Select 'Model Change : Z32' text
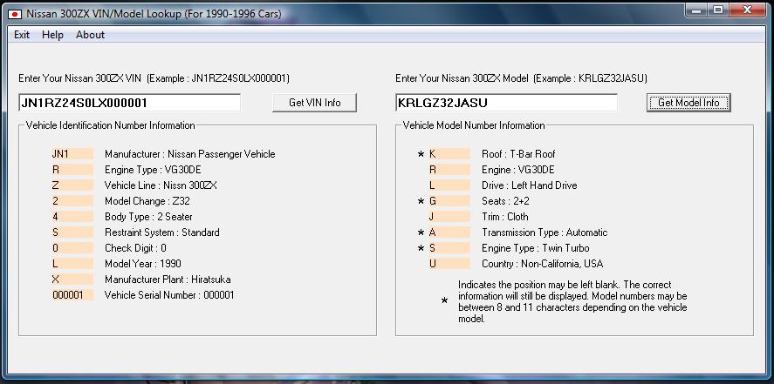774x384 pixels. coord(147,201)
